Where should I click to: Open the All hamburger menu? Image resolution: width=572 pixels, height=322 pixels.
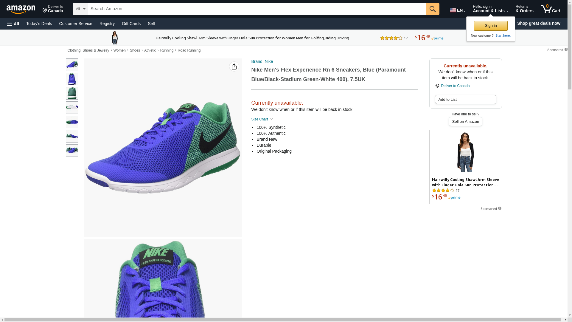pyautogui.click(x=13, y=24)
